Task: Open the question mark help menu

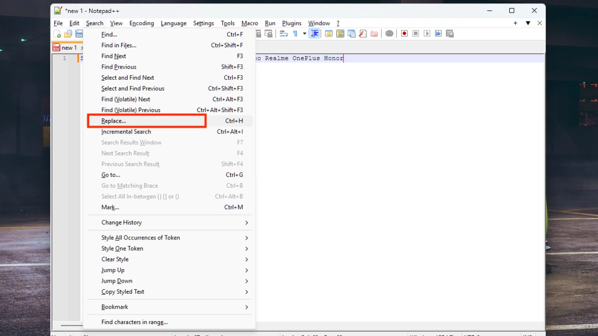Action: click(338, 23)
